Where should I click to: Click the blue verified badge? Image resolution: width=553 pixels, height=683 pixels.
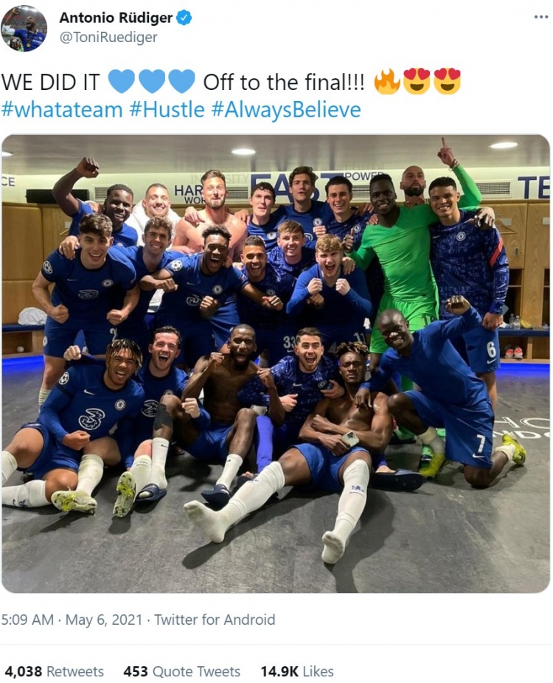pos(185,18)
